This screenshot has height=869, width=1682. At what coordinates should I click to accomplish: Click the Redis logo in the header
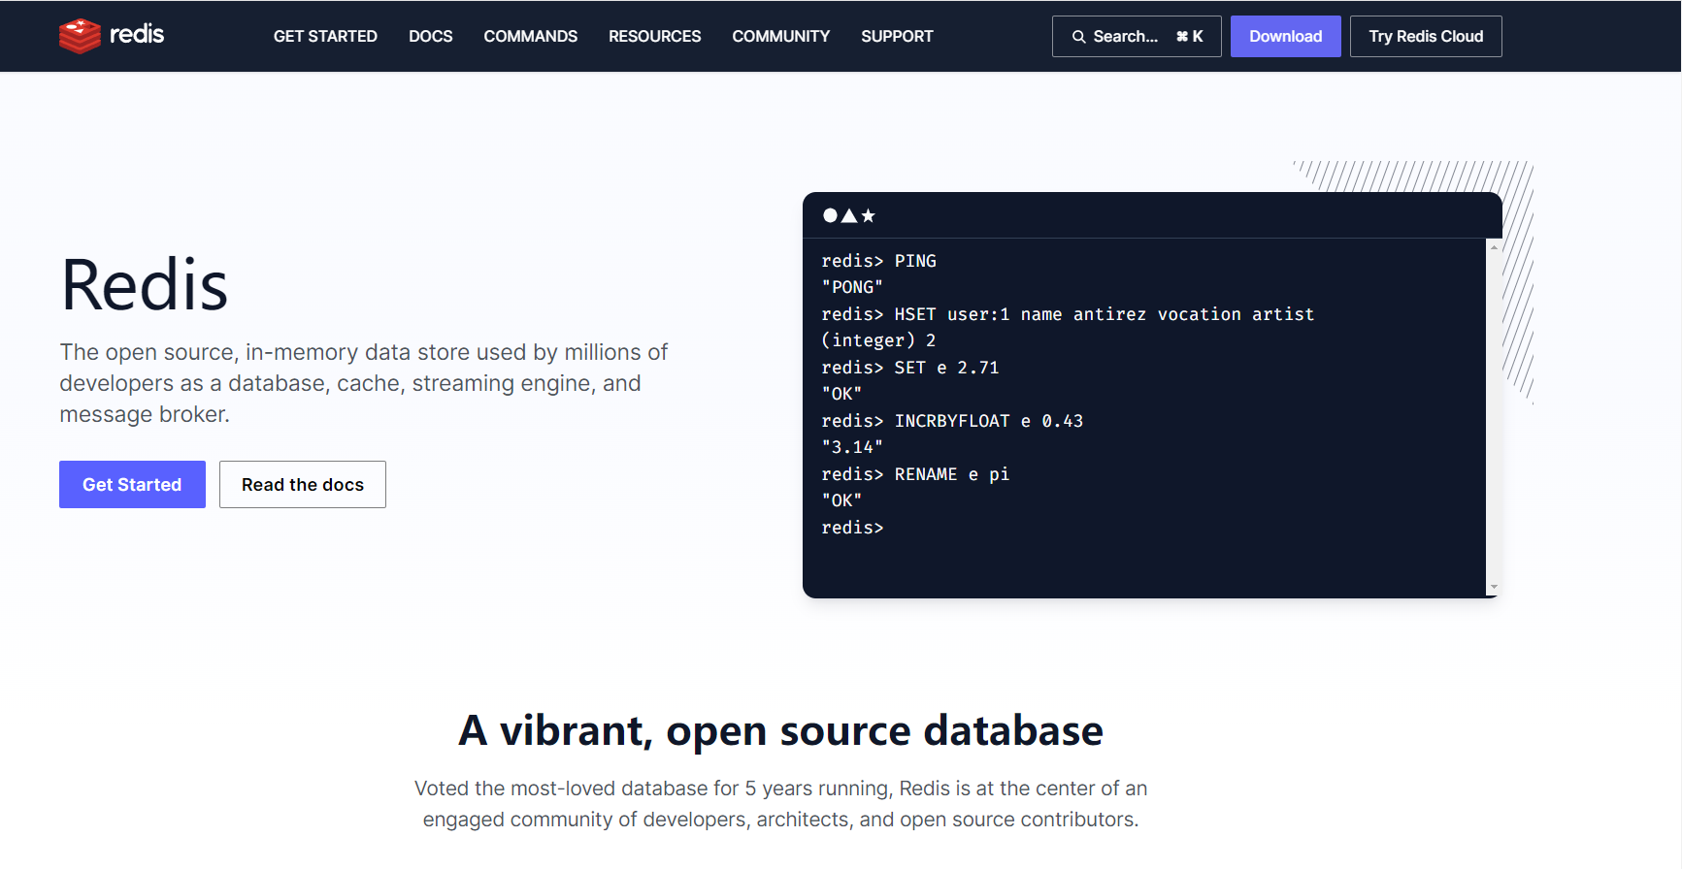pos(112,36)
